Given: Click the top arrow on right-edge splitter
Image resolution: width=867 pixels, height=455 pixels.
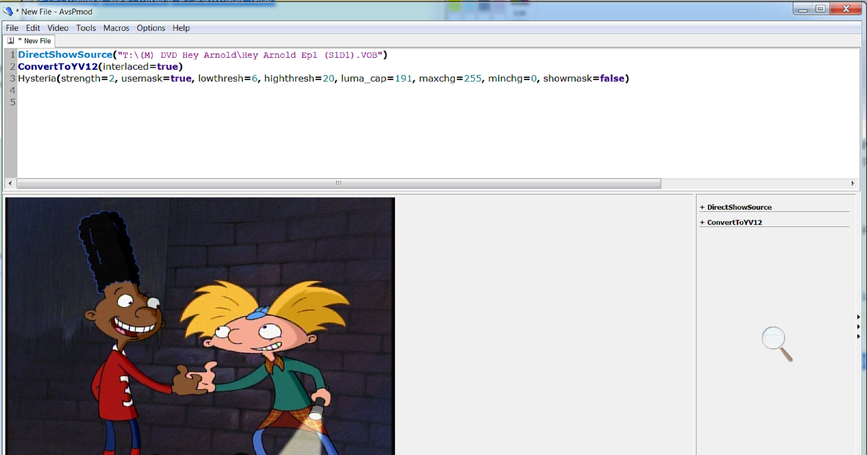Looking at the screenshot, I should [859, 317].
